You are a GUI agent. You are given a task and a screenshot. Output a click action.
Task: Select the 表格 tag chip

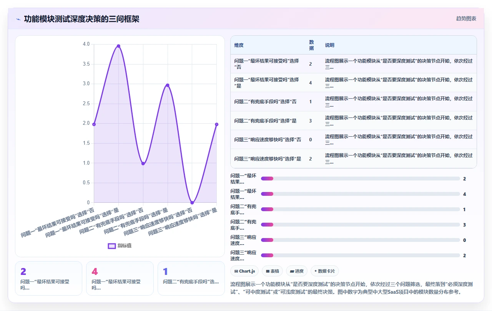click(272, 271)
